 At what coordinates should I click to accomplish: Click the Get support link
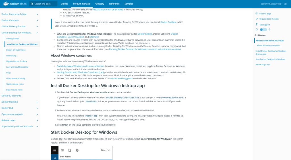tap(265, 24)
